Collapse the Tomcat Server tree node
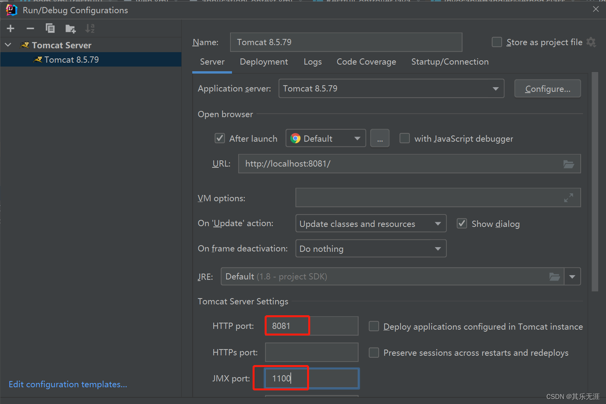606x404 pixels. point(8,45)
